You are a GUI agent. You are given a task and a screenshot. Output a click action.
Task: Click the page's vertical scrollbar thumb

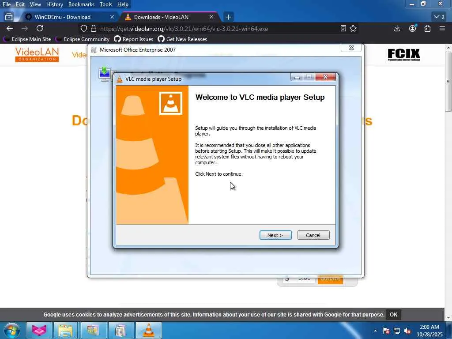[x=448, y=81]
